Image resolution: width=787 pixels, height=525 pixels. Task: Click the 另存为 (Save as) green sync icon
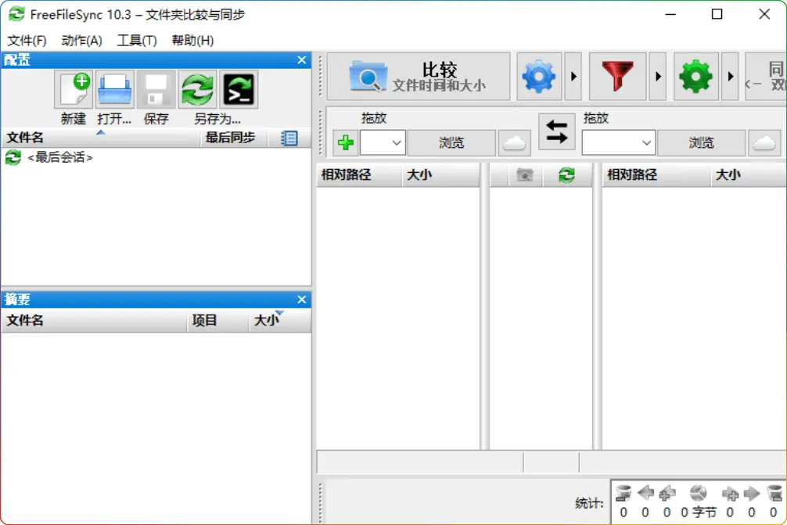(198, 90)
